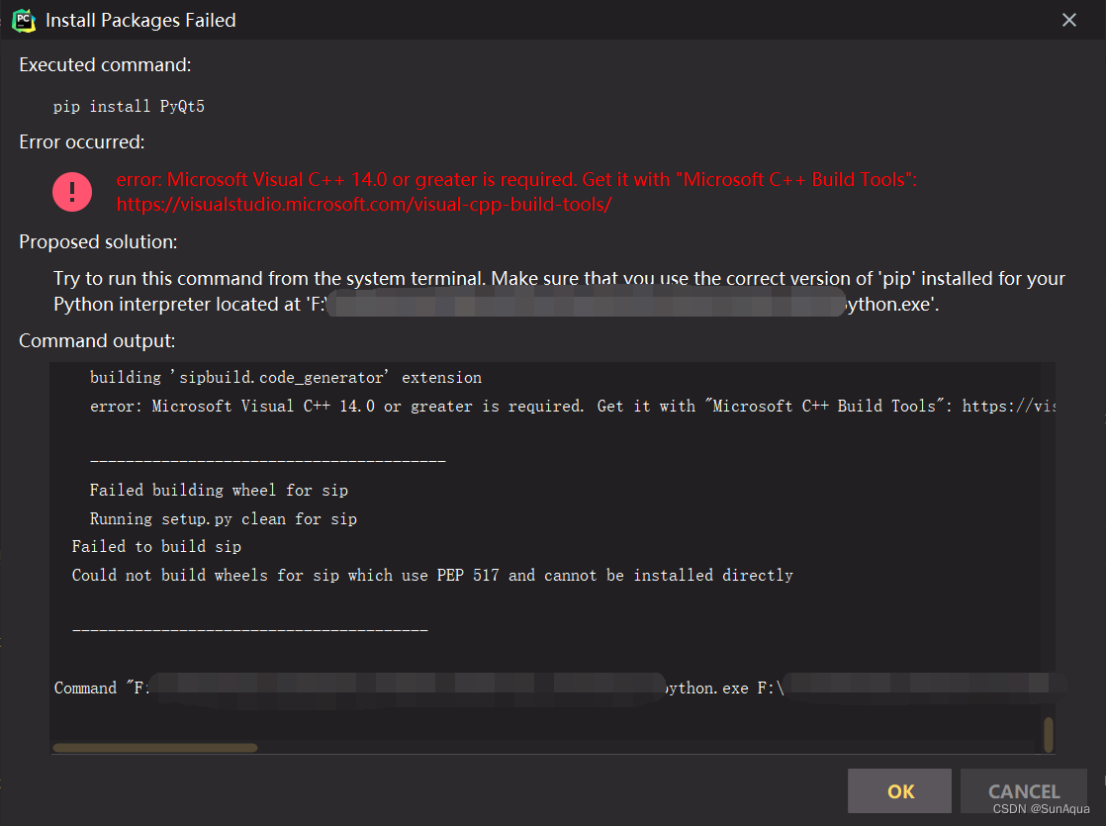Click the horizontal scrollbar of command output

155,748
